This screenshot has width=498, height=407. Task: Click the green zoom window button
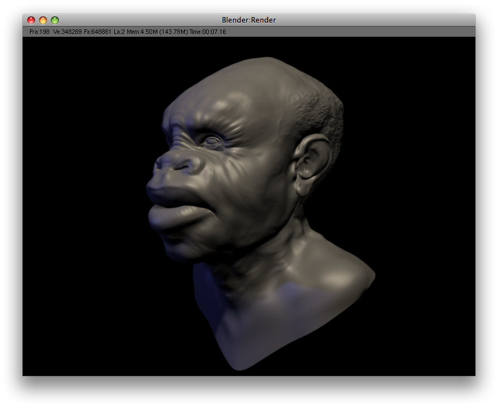point(55,20)
